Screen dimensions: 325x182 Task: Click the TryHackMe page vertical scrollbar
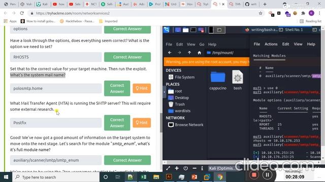click(x=161, y=122)
